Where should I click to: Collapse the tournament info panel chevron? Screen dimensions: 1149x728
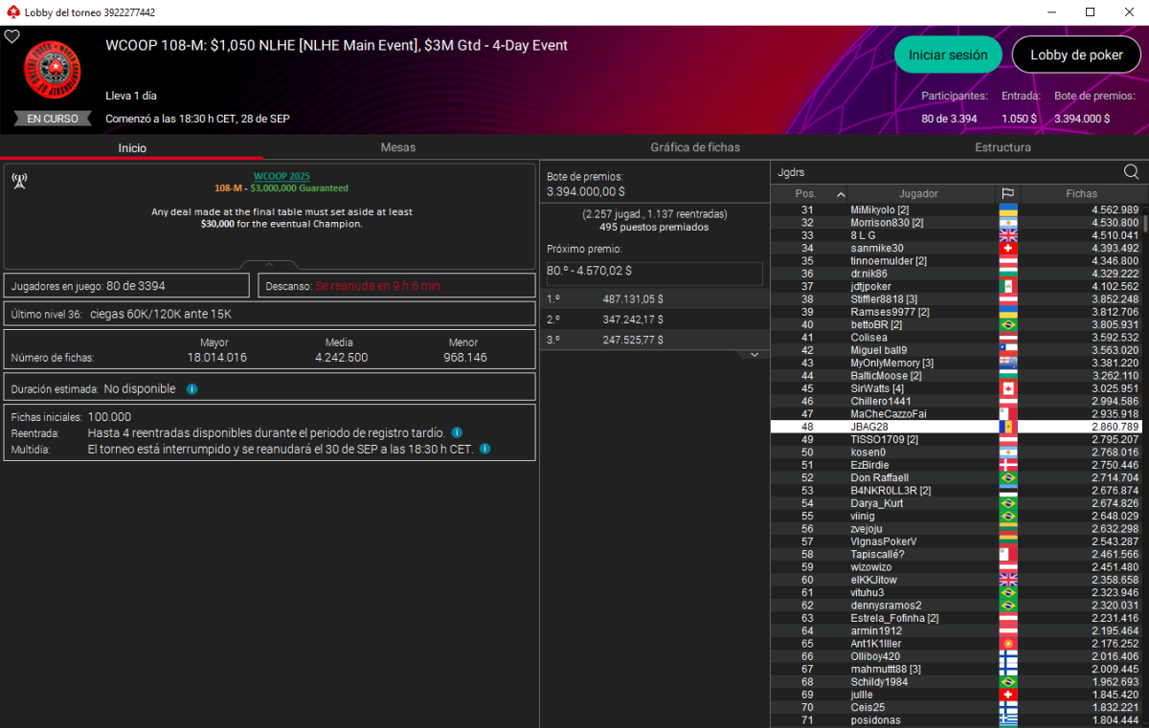269,265
